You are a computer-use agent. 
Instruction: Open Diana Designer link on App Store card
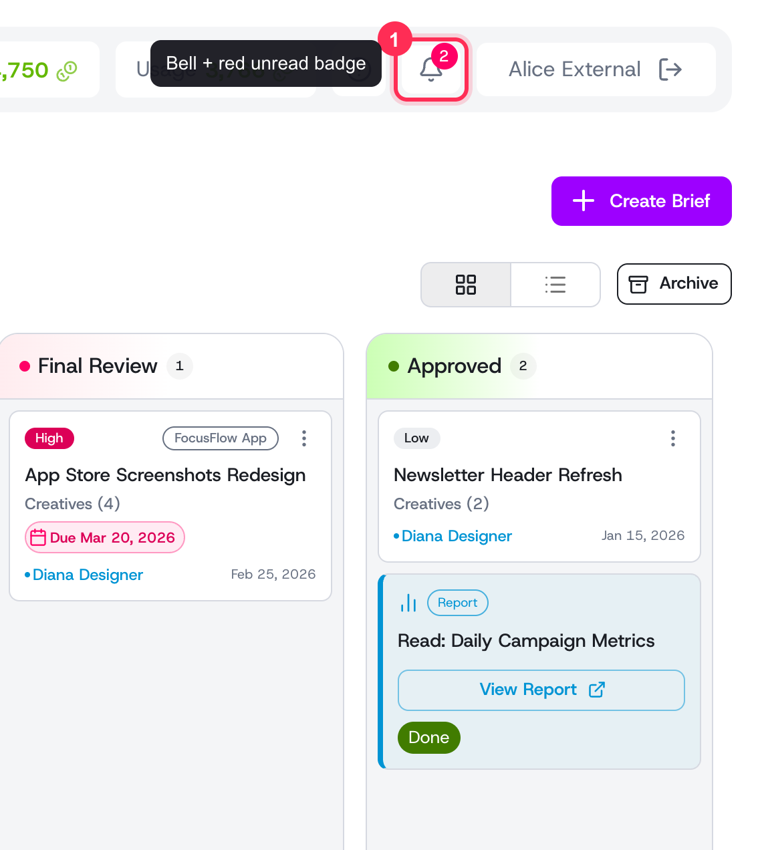point(88,575)
